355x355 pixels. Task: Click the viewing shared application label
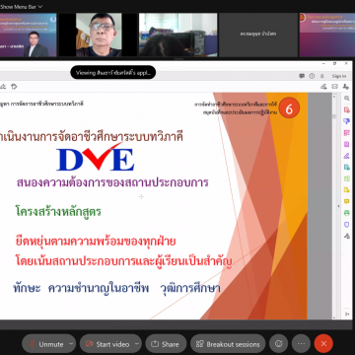tap(113, 73)
